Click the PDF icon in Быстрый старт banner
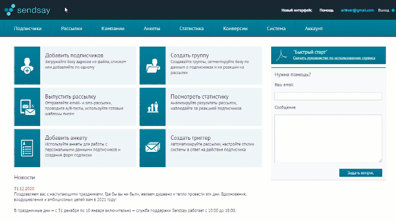Screen dimensions: 396x222 282,55
